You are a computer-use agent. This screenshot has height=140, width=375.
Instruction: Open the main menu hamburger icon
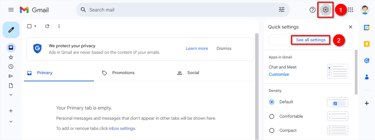pos(11,10)
